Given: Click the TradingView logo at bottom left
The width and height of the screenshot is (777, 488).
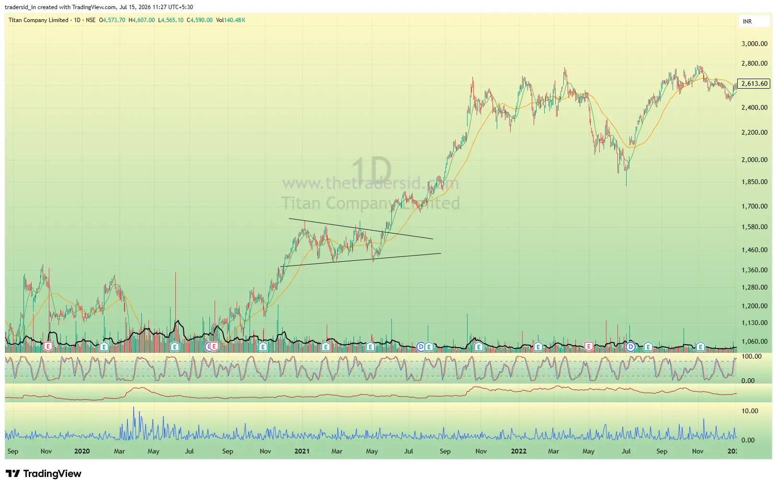Looking at the screenshot, I should [x=44, y=474].
